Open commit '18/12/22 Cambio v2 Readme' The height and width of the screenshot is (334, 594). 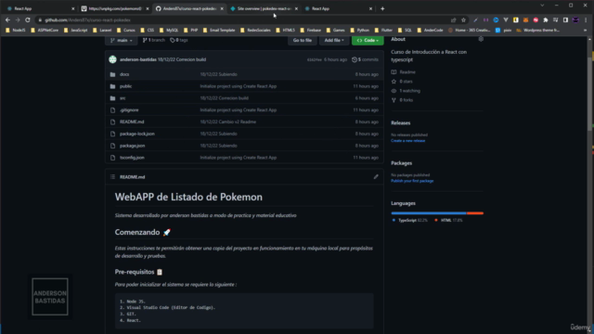(228, 122)
